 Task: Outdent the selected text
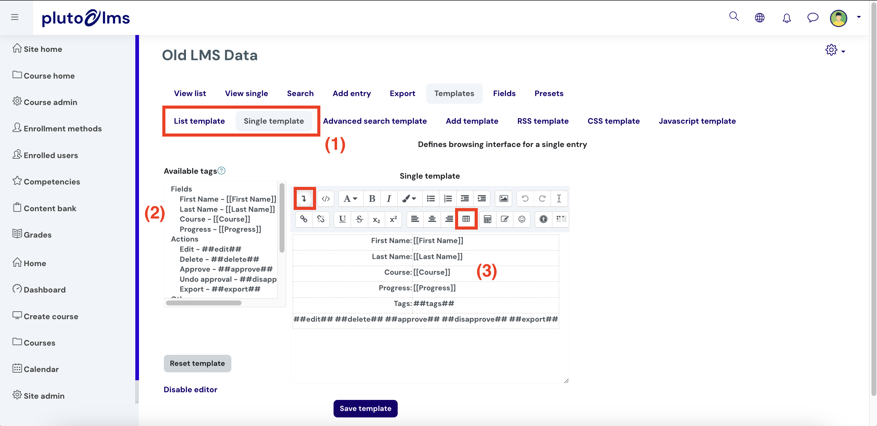point(465,199)
